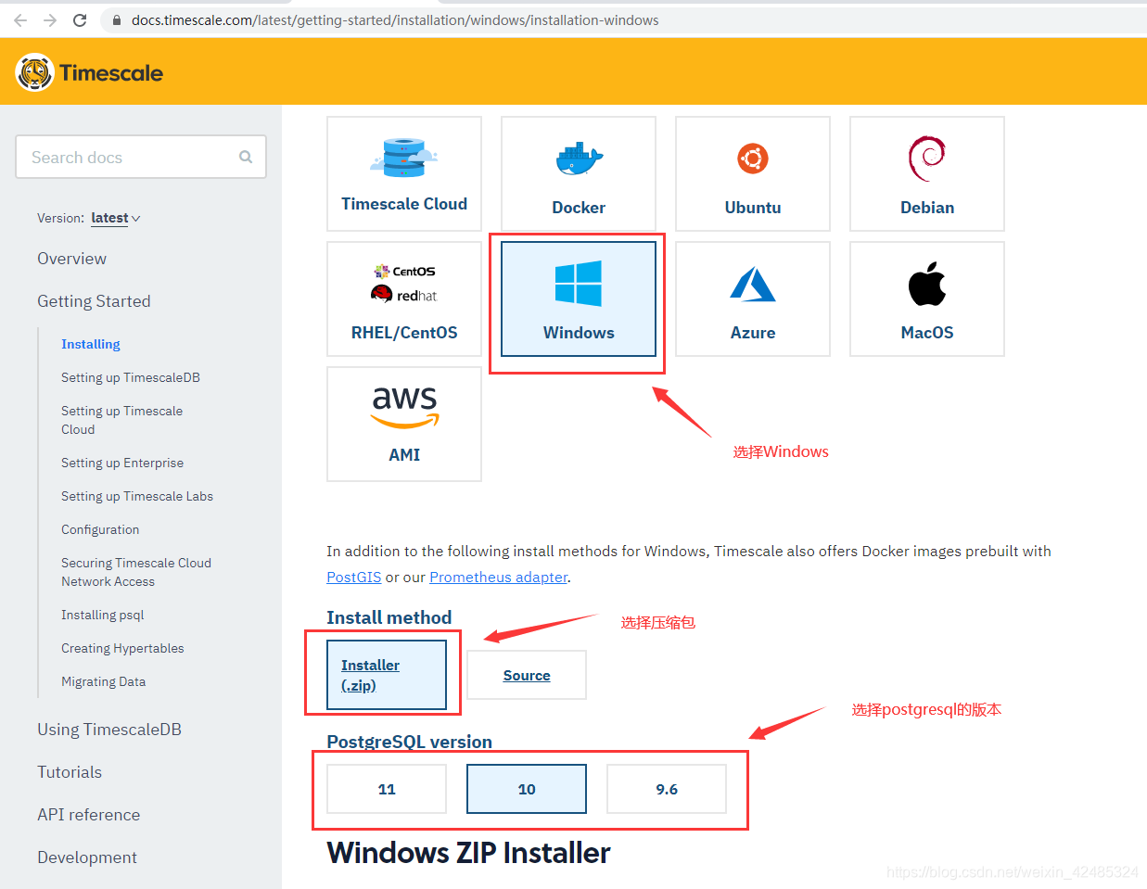Screen dimensions: 1147x889
Task: Open API reference section
Action: pyautogui.click(x=89, y=815)
